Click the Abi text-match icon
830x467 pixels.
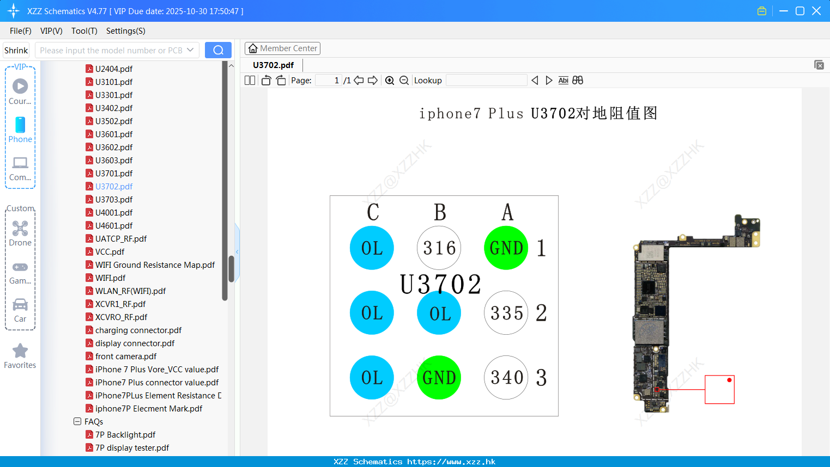coord(564,81)
